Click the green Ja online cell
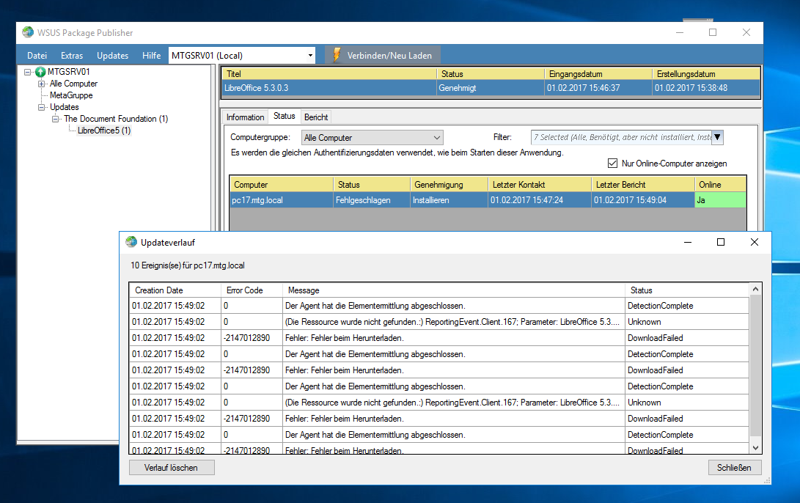Image resolution: width=800 pixels, height=503 pixels. pyautogui.click(x=720, y=200)
